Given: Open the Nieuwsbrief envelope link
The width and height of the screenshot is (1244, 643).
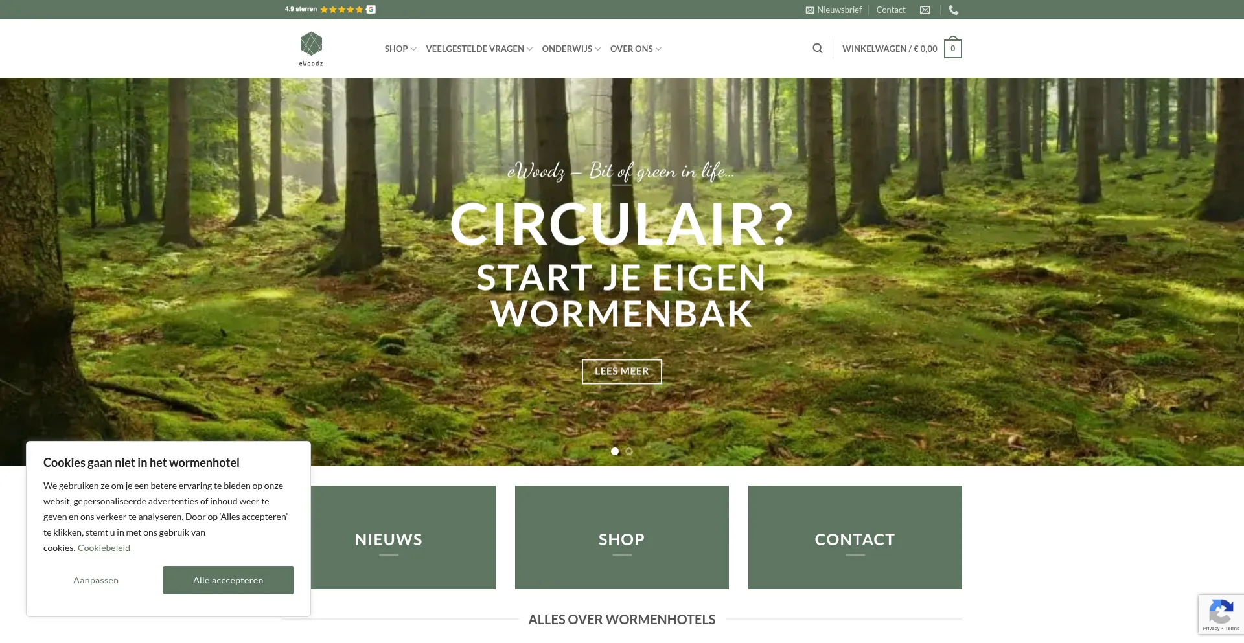Looking at the screenshot, I should pyautogui.click(x=833, y=10).
